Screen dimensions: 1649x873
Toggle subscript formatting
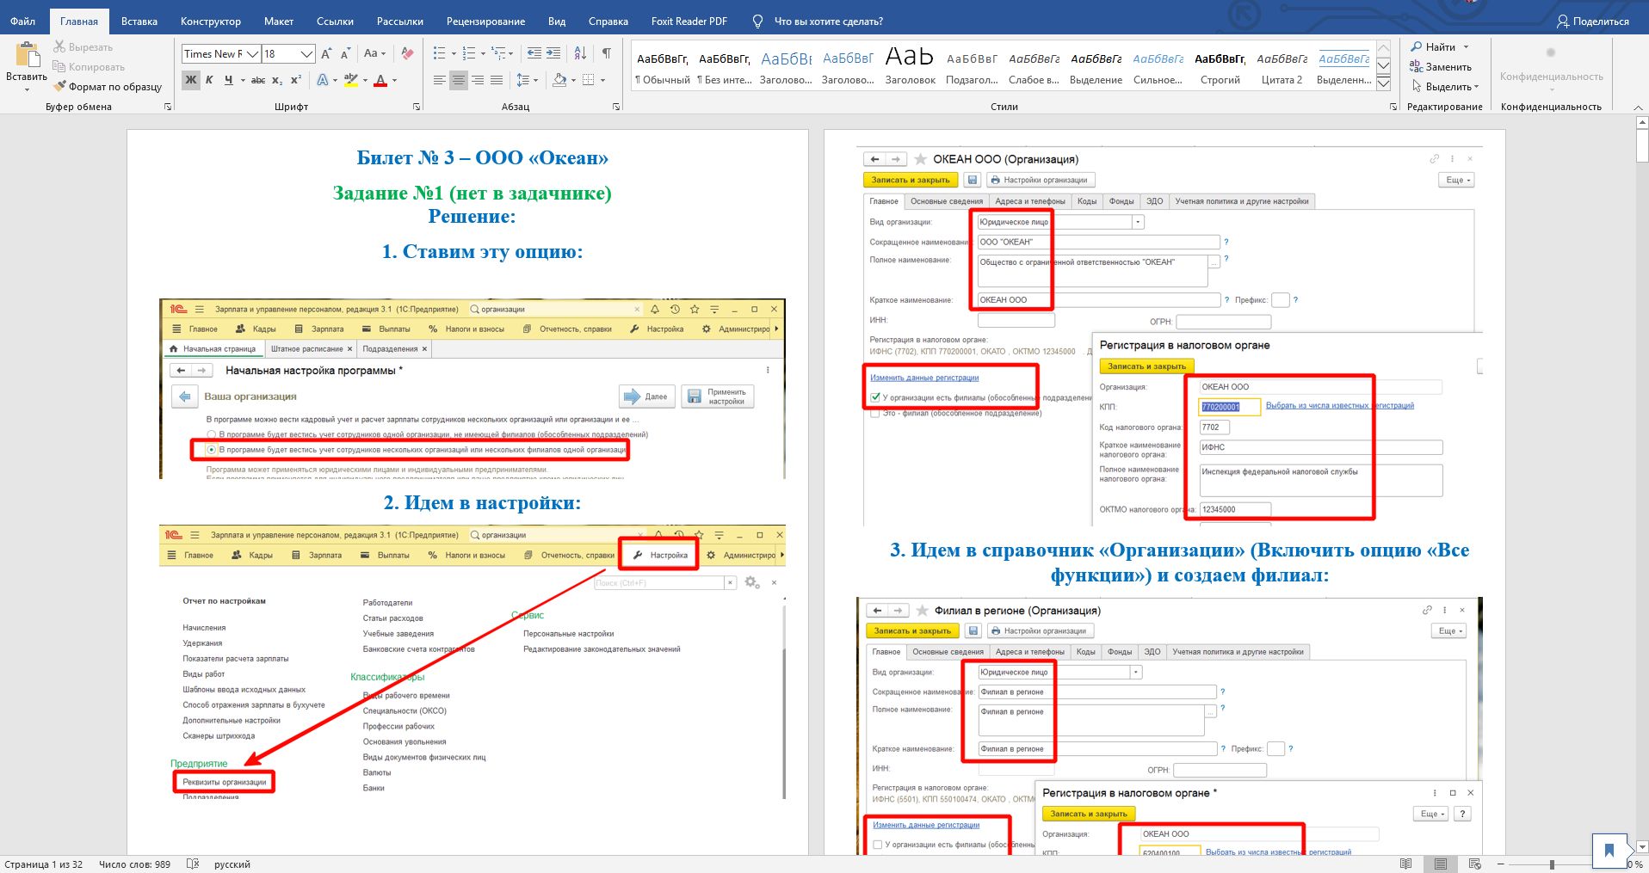[277, 80]
